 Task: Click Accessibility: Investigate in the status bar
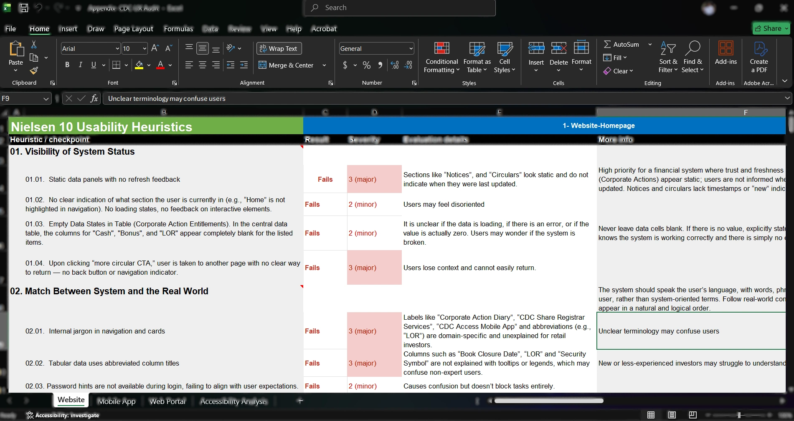point(63,415)
